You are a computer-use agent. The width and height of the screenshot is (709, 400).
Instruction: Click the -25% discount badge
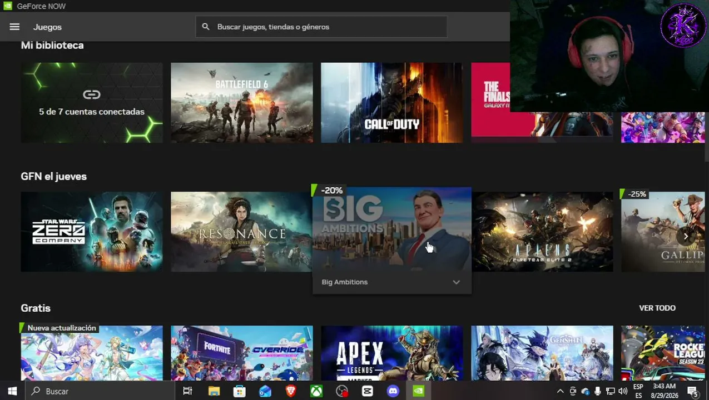pos(634,194)
